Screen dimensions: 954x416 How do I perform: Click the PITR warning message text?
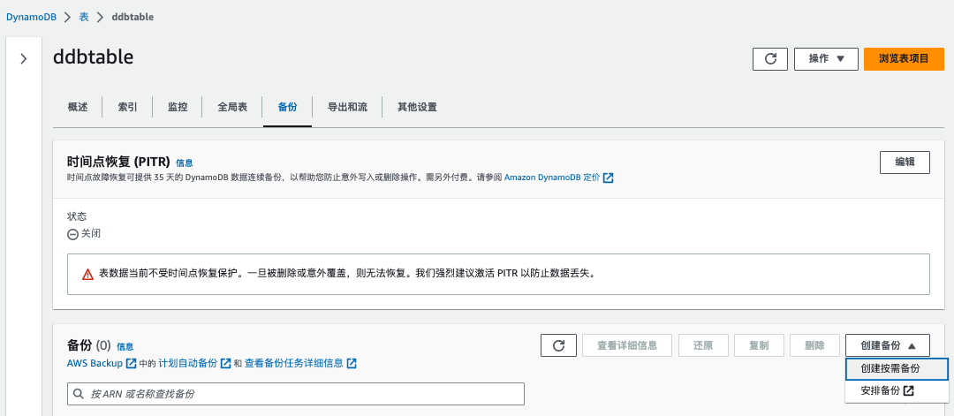coord(347,274)
